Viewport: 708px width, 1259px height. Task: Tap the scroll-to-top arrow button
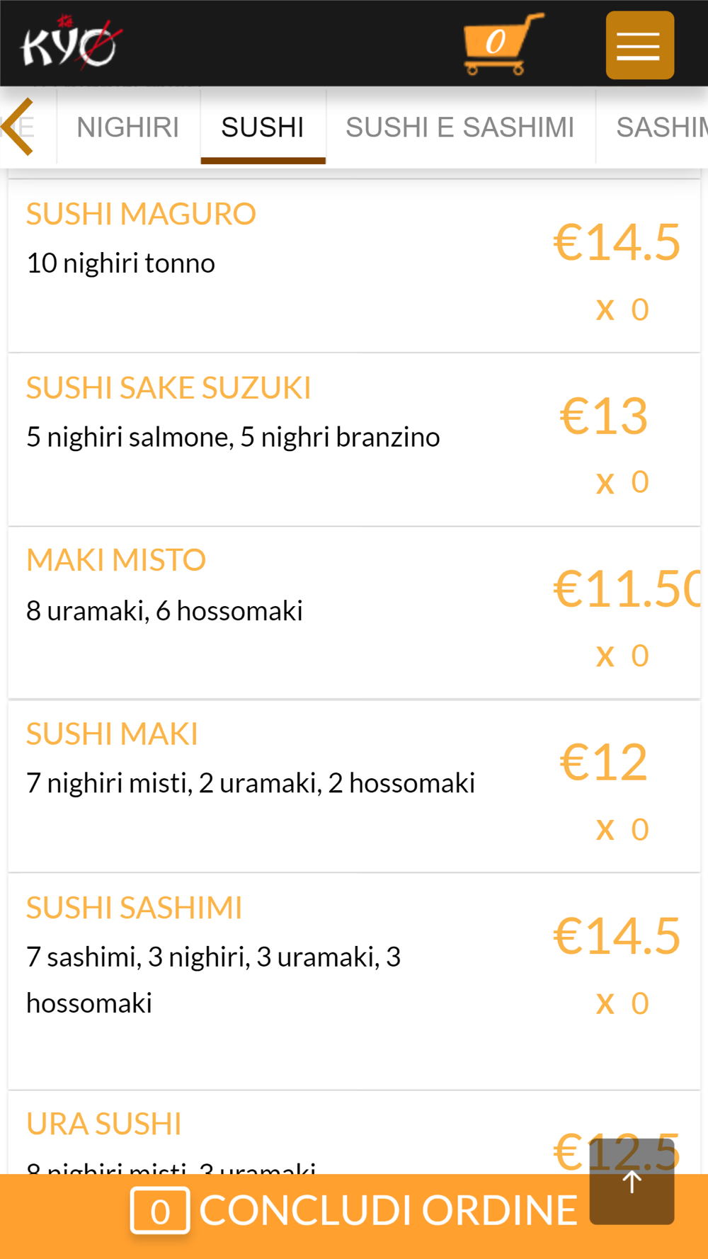tap(632, 1181)
